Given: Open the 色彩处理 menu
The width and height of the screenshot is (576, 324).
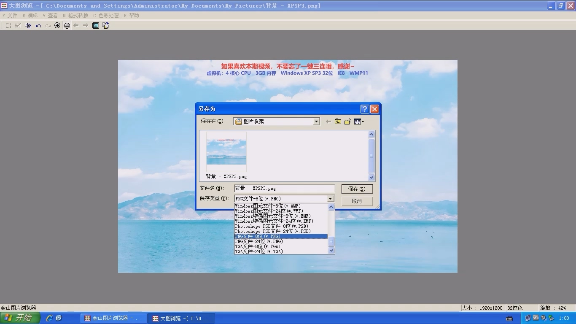Looking at the screenshot, I should (x=106, y=16).
